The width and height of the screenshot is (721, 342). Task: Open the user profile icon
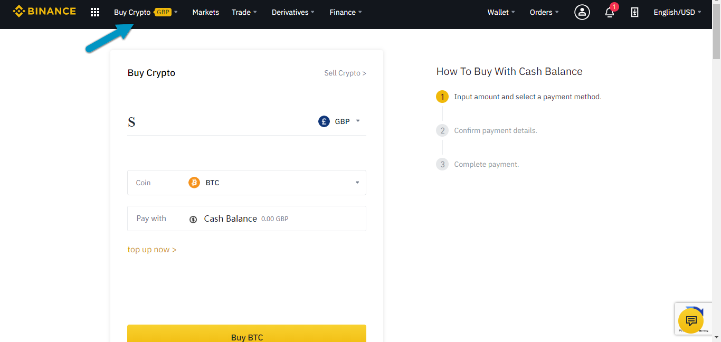582,12
